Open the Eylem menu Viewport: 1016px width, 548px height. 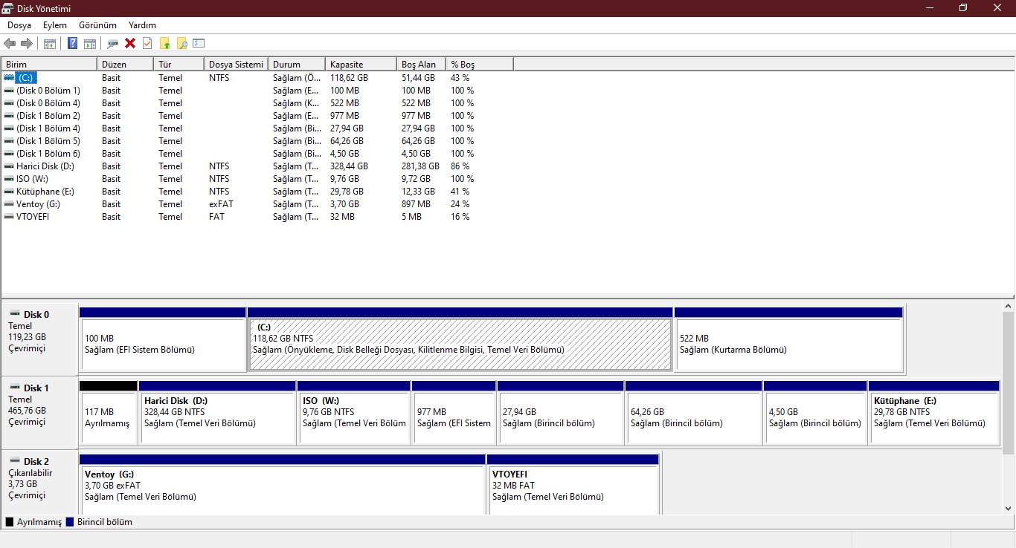55,25
